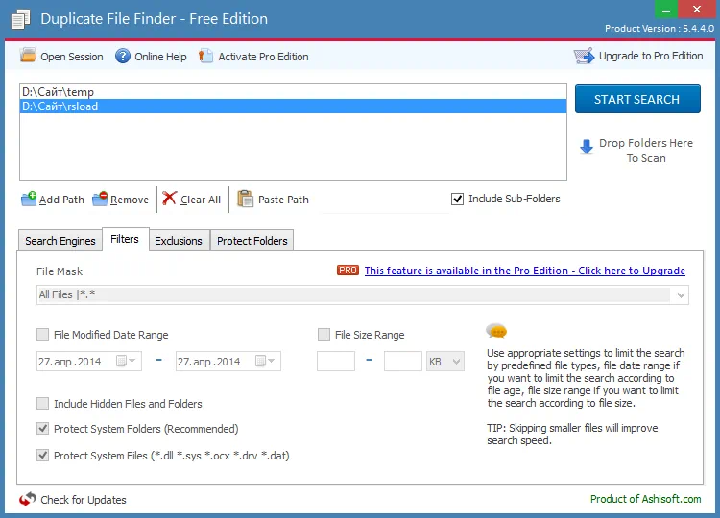Open the Exclusions tab
Screen dimensions: 720x518
[x=179, y=241]
